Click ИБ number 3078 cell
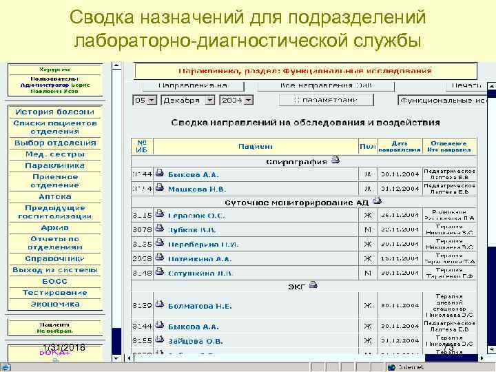 pyautogui.click(x=142, y=229)
